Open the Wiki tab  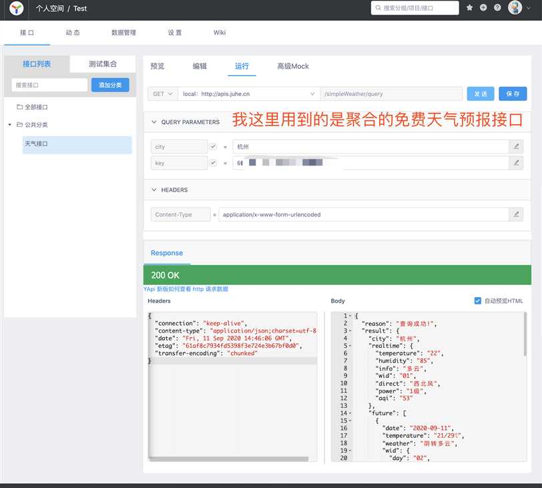pos(220,33)
